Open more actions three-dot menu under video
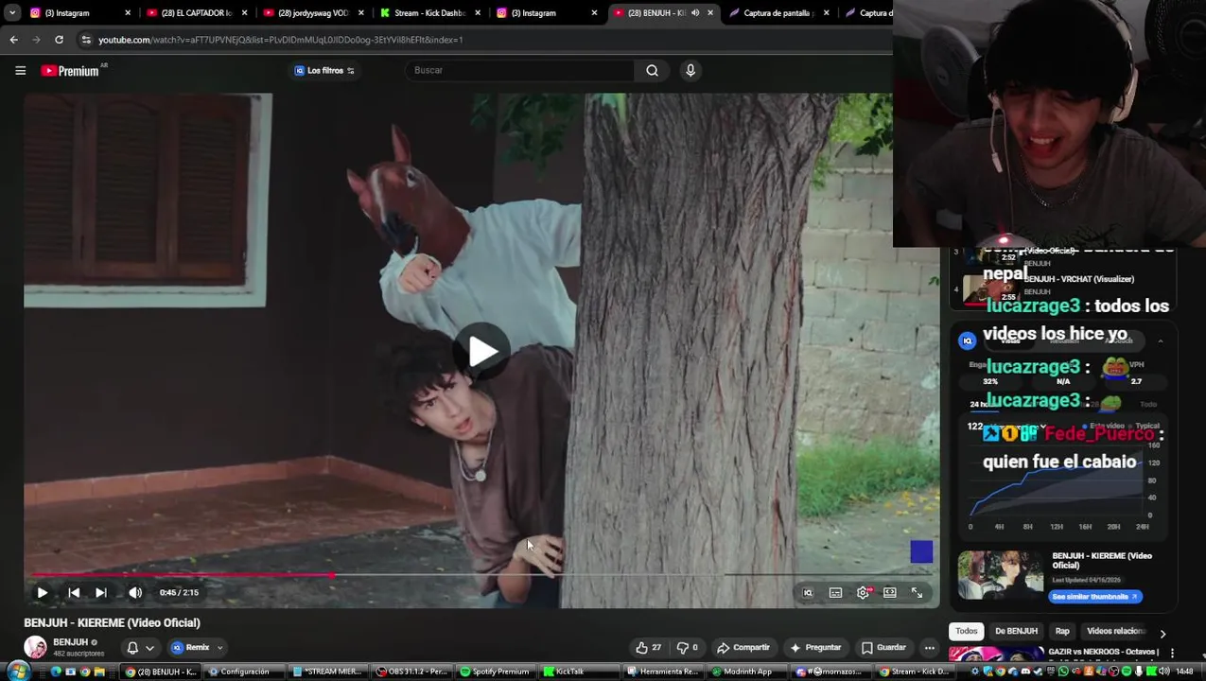The image size is (1206, 681). tap(930, 648)
